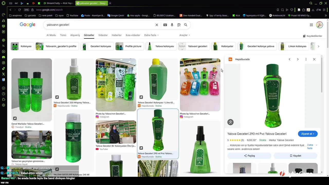Switch to the Alışveriş tab
Screen dimensions: 329x185
75,35
